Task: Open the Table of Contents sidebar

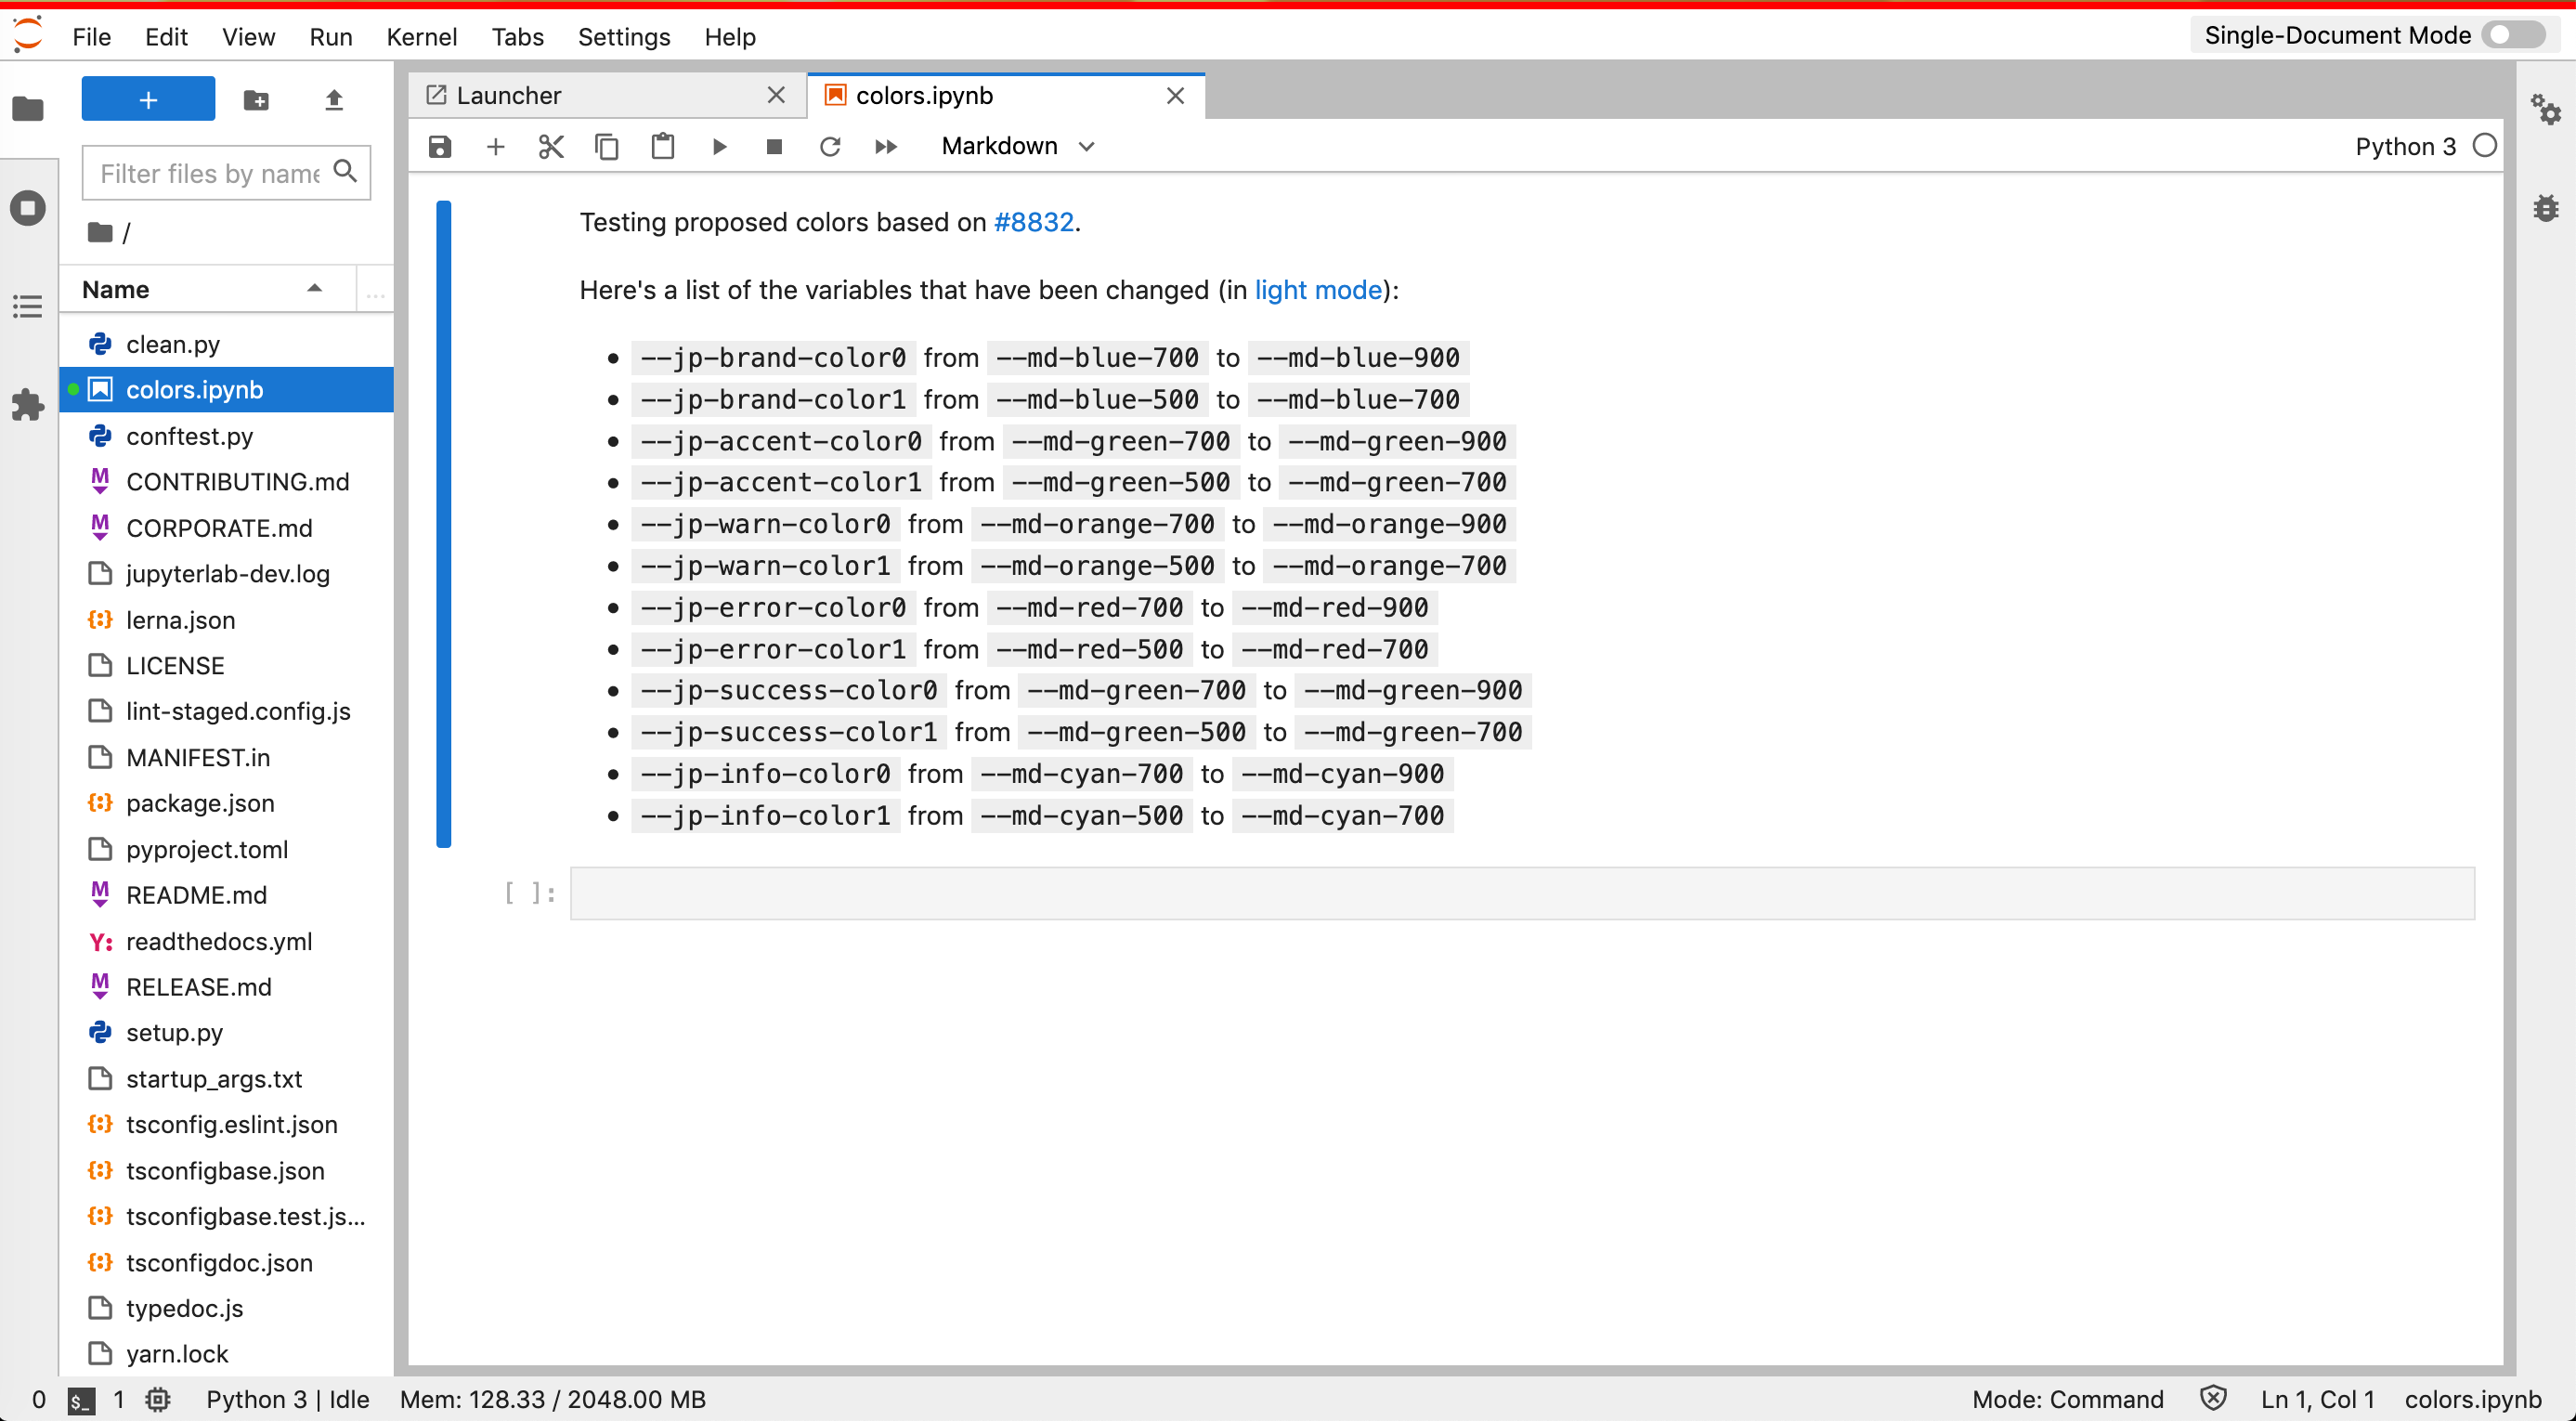Action: [27, 306]
